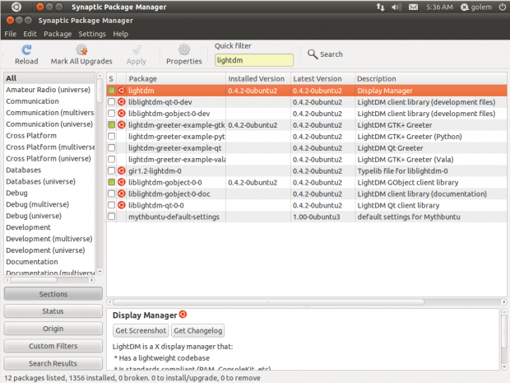This screenshot has width=510, height=383.
Task: Open the Settings menu
Action: [91, 34]
